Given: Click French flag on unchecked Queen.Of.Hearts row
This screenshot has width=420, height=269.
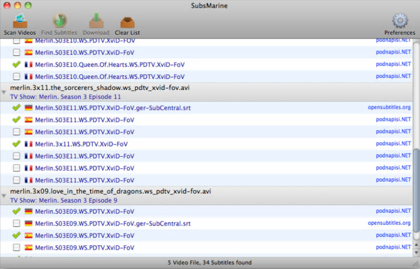Looking at the screenshot, I should [x=28, y=76].
